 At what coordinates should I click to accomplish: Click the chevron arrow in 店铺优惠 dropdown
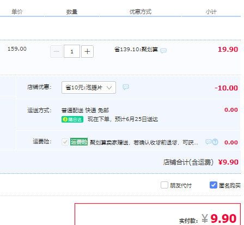click(109, 88)
